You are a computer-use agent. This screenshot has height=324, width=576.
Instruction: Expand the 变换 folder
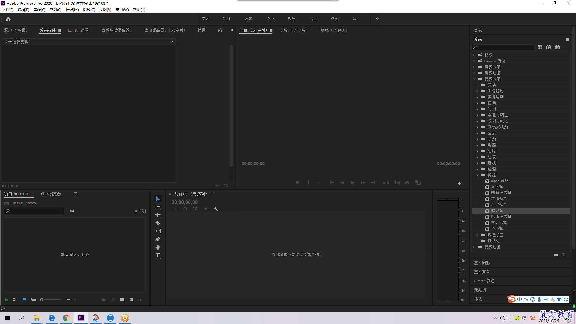[x=477, y=85]
